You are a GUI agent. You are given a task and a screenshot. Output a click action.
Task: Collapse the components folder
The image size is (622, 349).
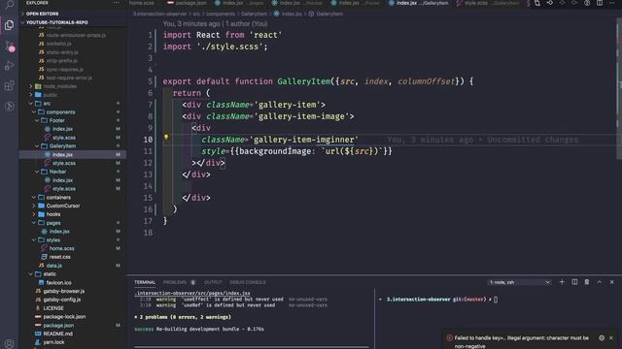click(34, 112)
